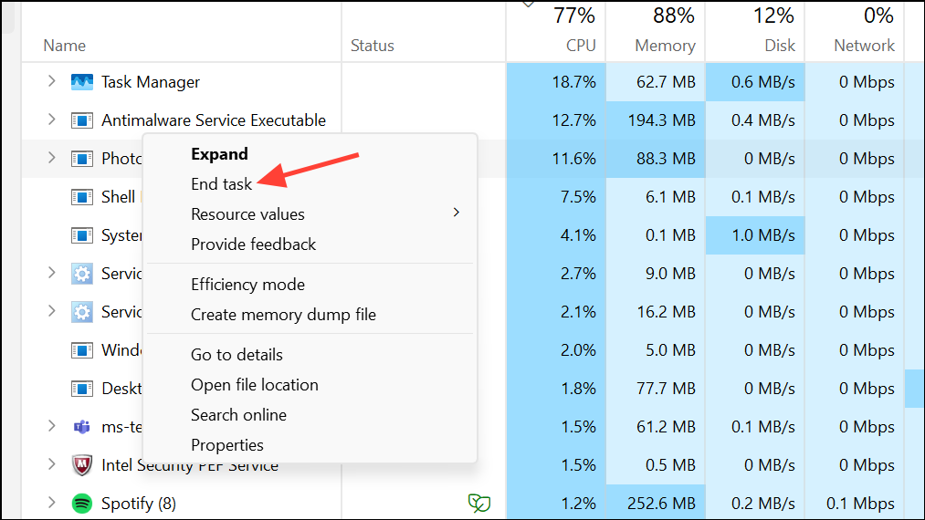Click Properties in the context menu

[x=226, y=445]
